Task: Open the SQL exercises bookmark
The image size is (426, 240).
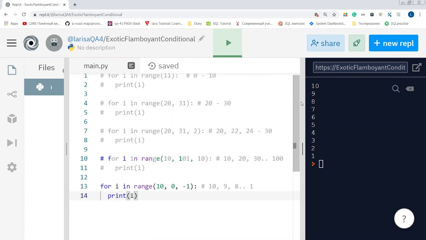Action: [292, 24]
